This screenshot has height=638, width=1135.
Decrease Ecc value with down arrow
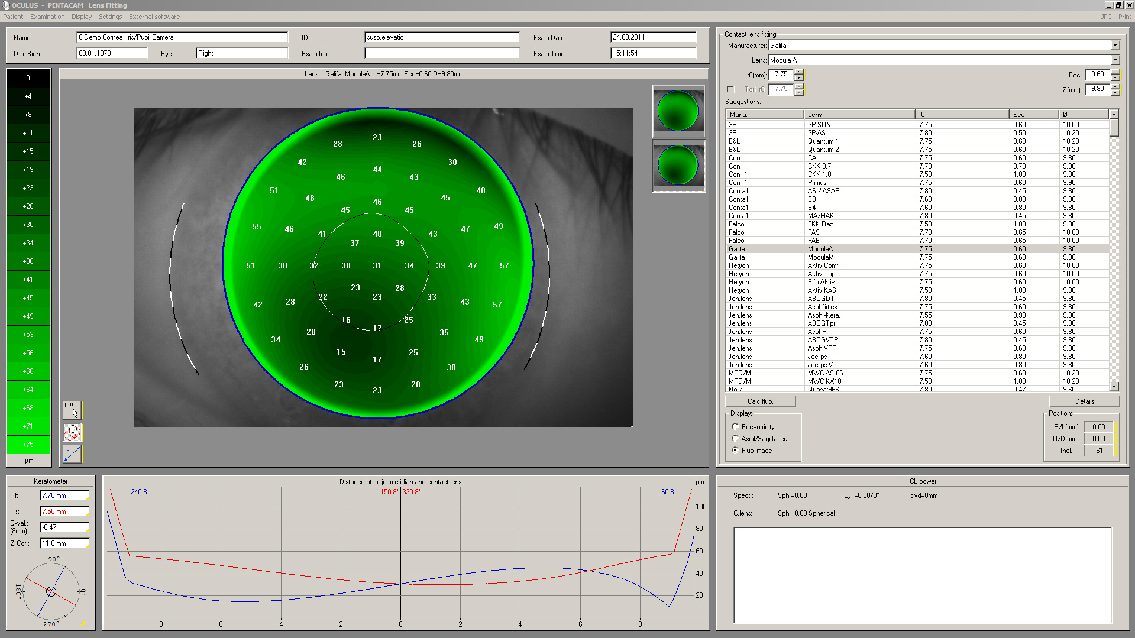[x=1115, y=77]
